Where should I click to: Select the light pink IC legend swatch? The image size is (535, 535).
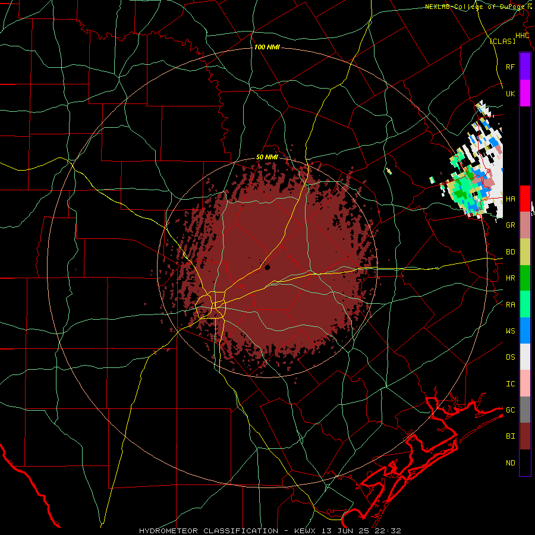[x=525, y=383]
